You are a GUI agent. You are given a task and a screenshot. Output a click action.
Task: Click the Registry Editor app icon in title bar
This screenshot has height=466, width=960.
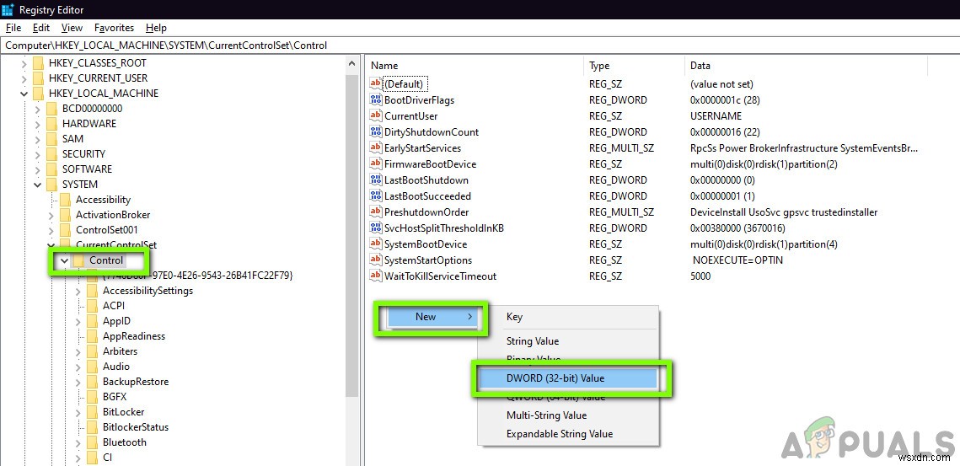click(x=8, y=10)
